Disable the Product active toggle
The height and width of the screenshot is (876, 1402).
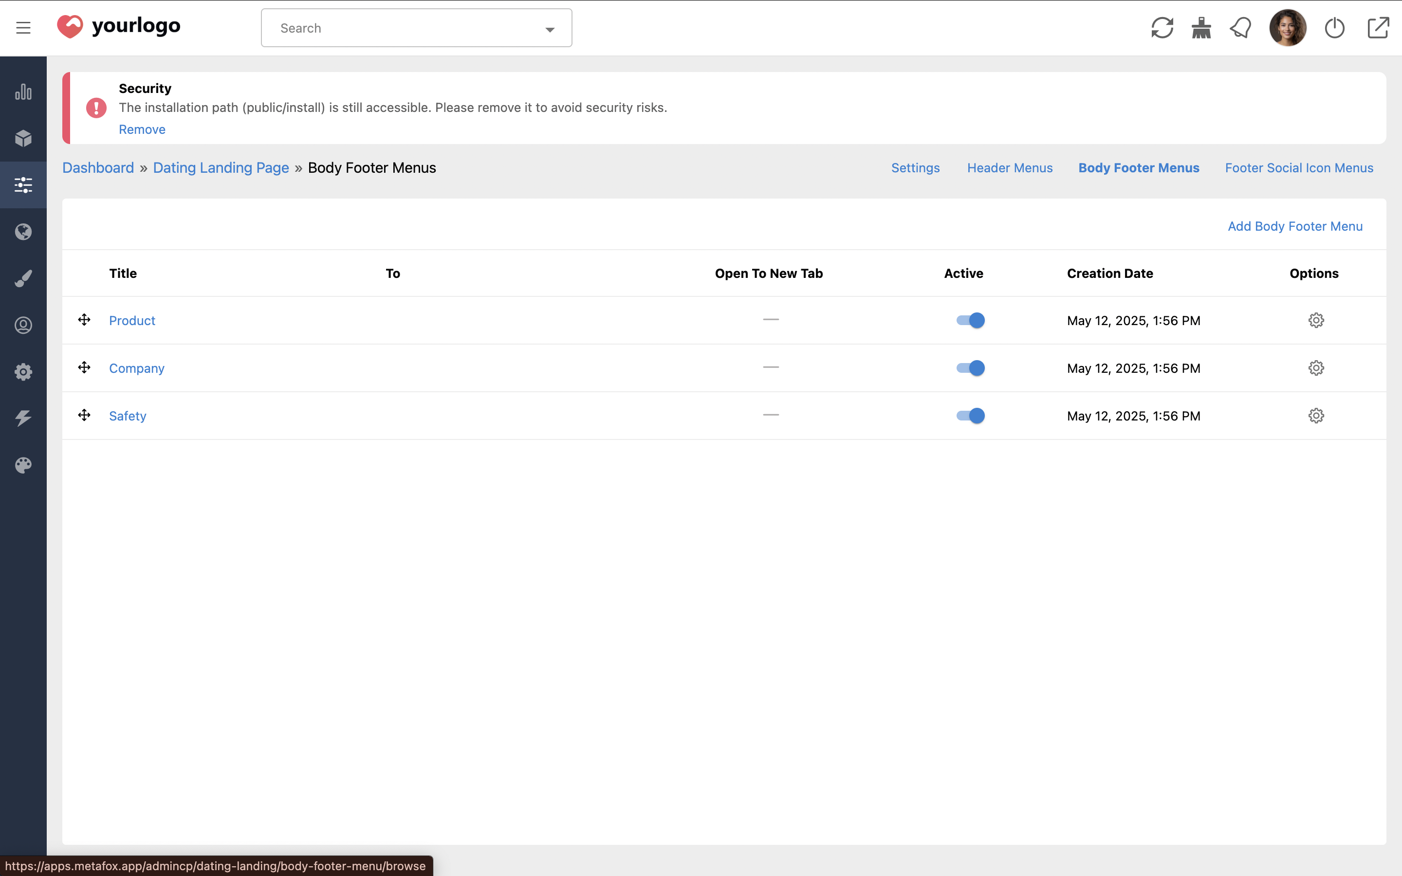pos(970,320)
